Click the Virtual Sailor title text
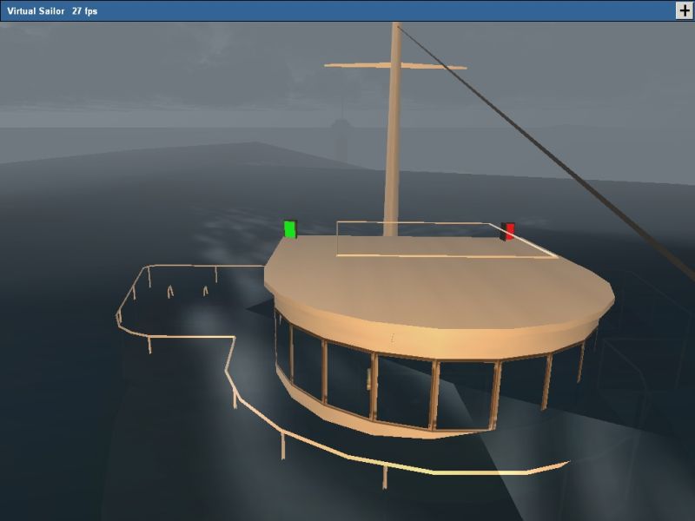This screenshot has height=521, width=695. [36, 11]
